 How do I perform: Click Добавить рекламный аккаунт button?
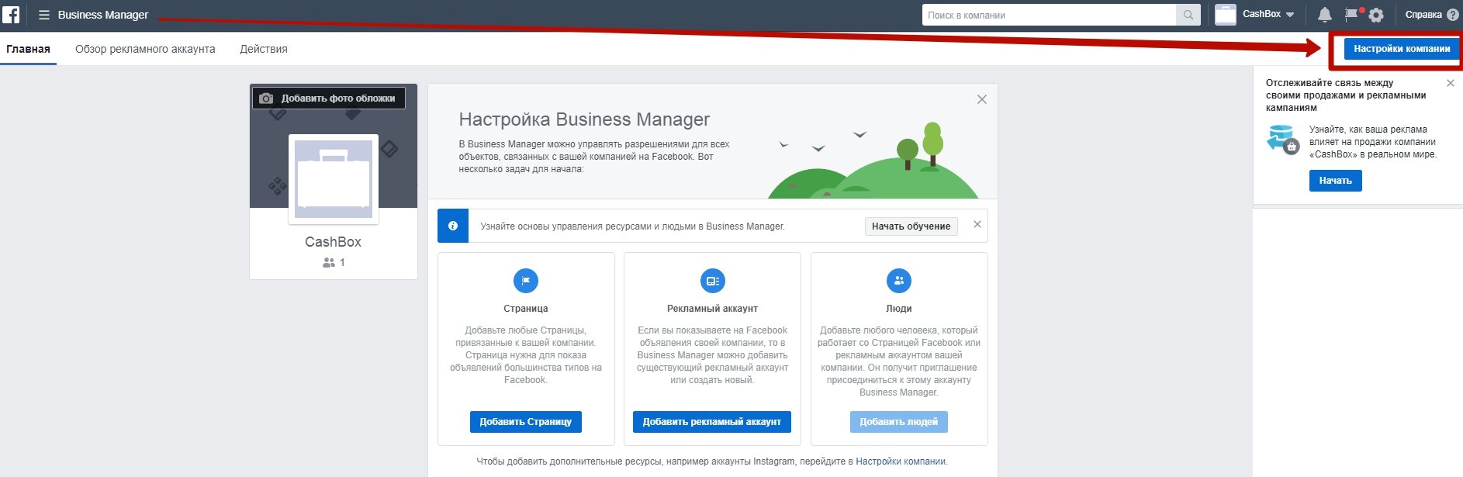712,422
